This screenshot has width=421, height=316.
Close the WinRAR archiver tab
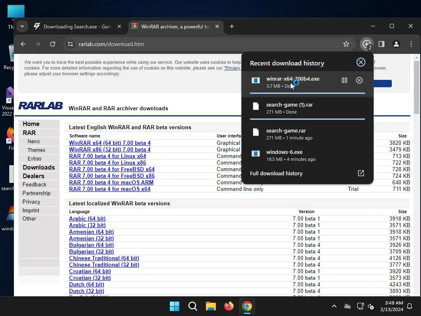click(x=217, y=26)
